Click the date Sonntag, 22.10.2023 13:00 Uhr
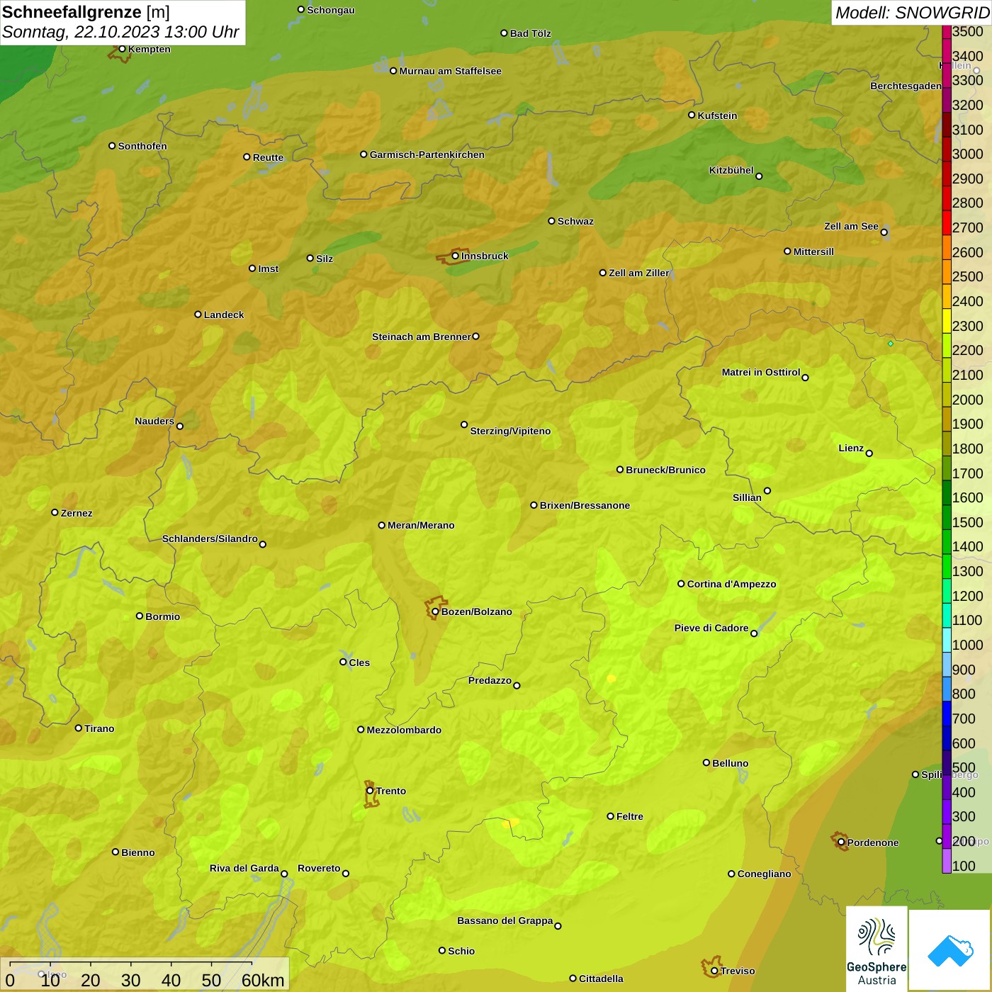The image size is (992, 992). (121, 32)
